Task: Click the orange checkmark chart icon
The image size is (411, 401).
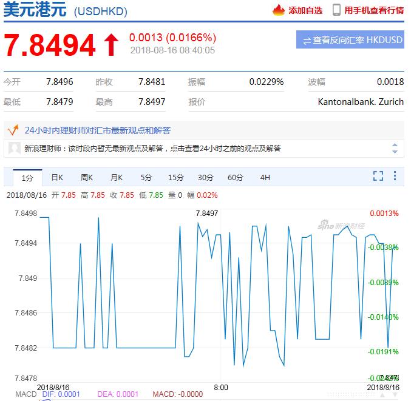Action: pos(13,130)
